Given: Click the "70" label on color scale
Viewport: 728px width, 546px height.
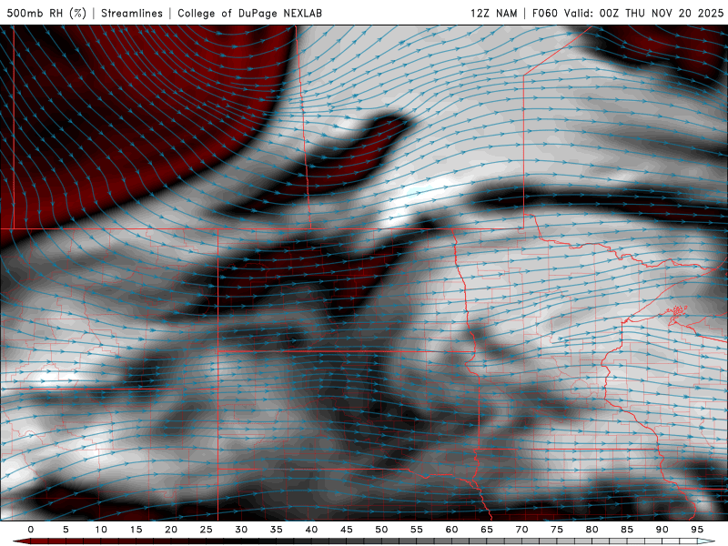Looking at the screenshot, I should 521,530.
